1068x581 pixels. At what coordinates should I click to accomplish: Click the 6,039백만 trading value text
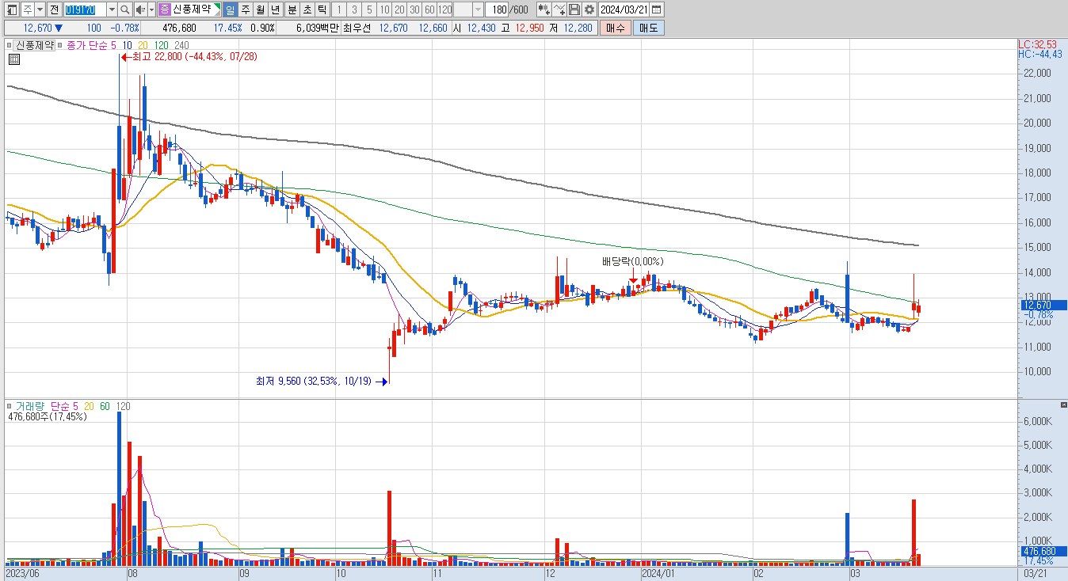317,28
